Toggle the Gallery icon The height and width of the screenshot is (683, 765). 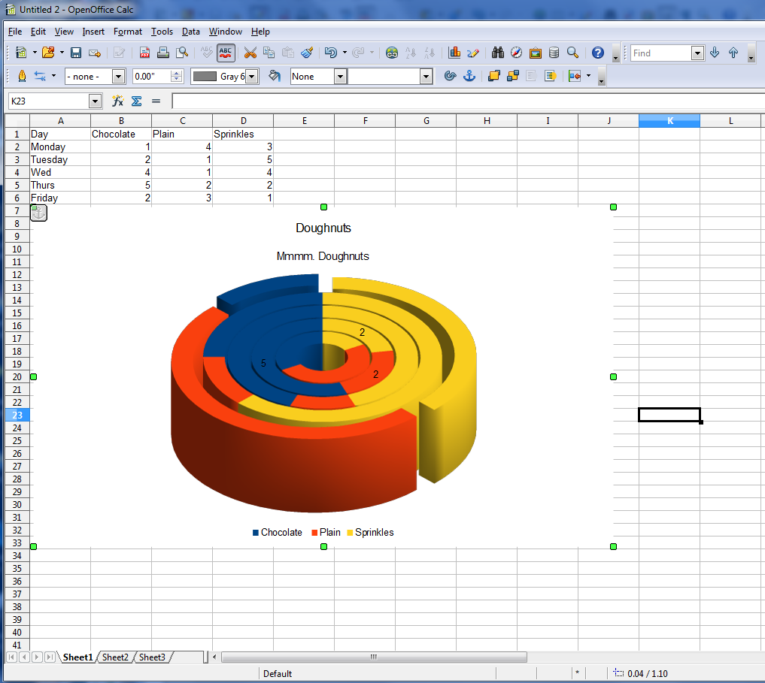[x=536, y=53]
